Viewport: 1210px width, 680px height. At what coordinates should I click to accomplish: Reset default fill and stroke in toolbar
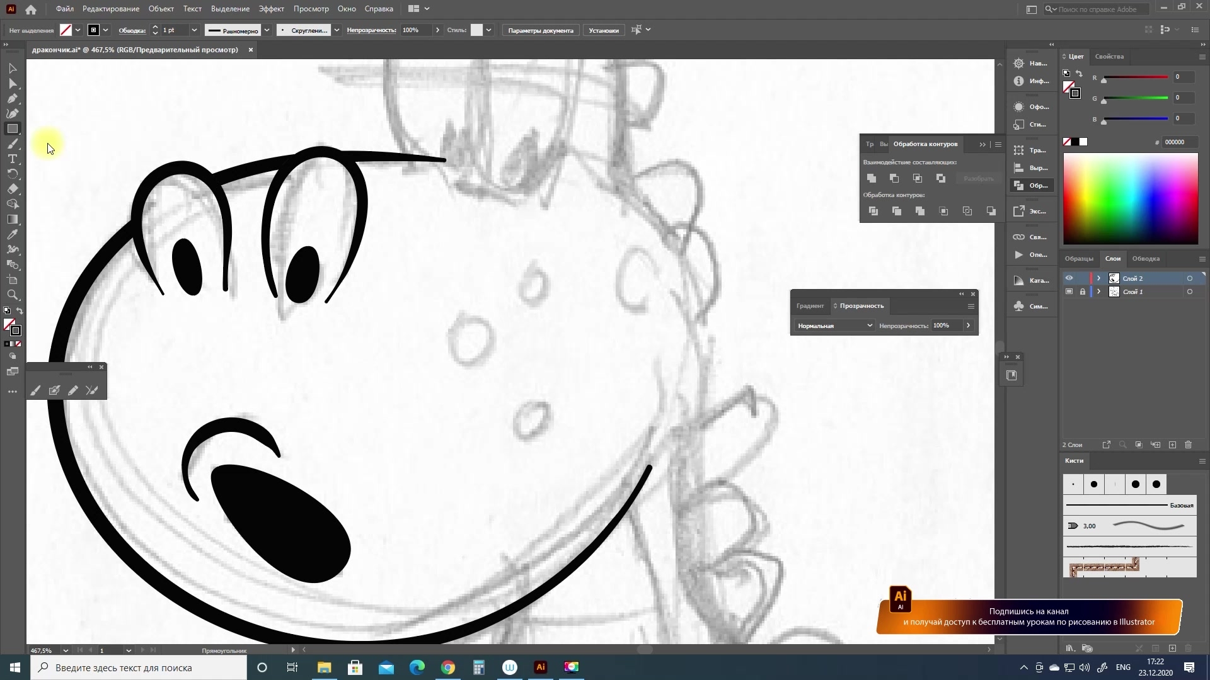click(7, 311)
